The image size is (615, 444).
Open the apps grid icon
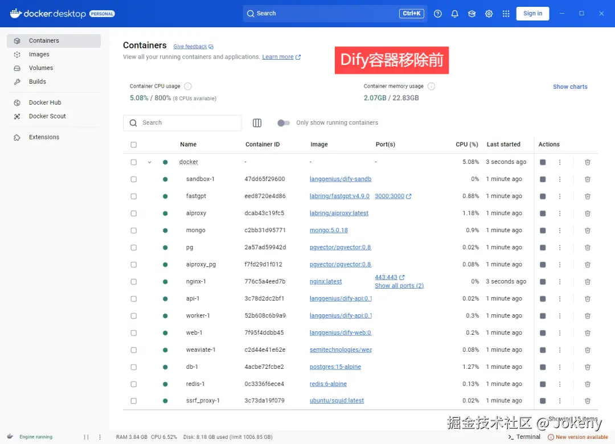click(506, 14)
